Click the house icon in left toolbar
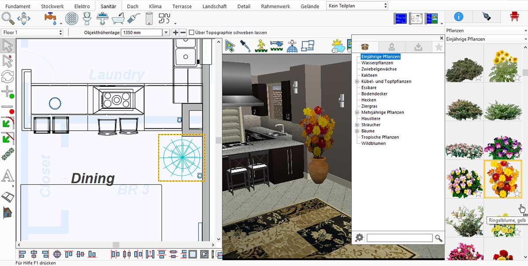Screen dimensions: 528x266 click(x=7, y=213)
